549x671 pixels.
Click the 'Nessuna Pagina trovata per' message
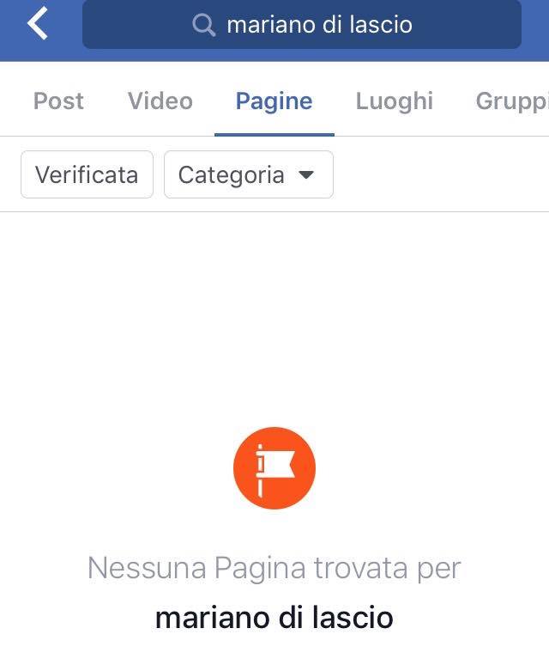[274, 568]
